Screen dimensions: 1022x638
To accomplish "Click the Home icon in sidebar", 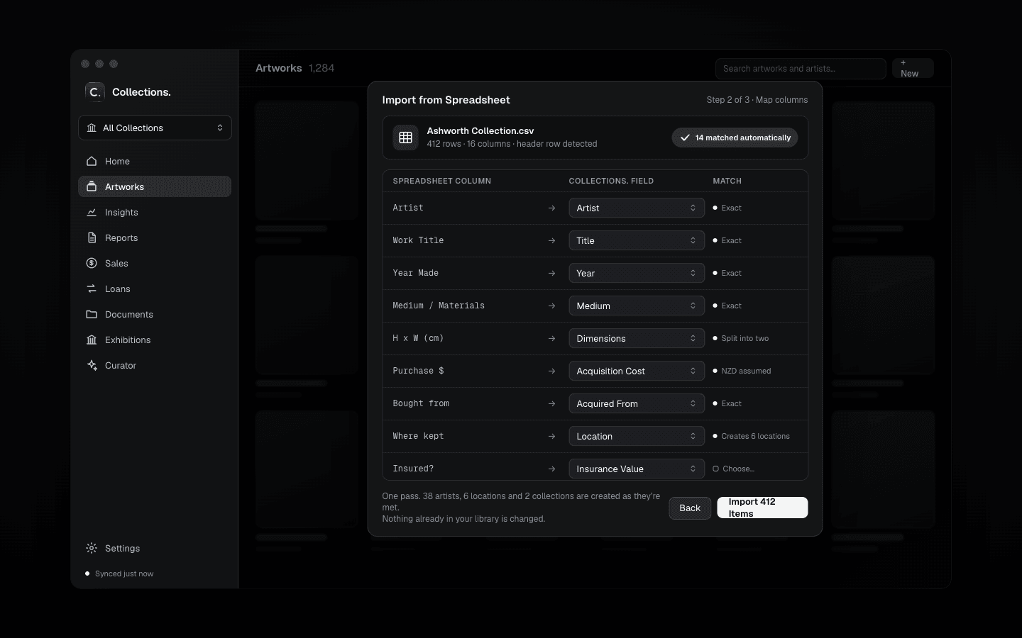I will coord(92,161).
